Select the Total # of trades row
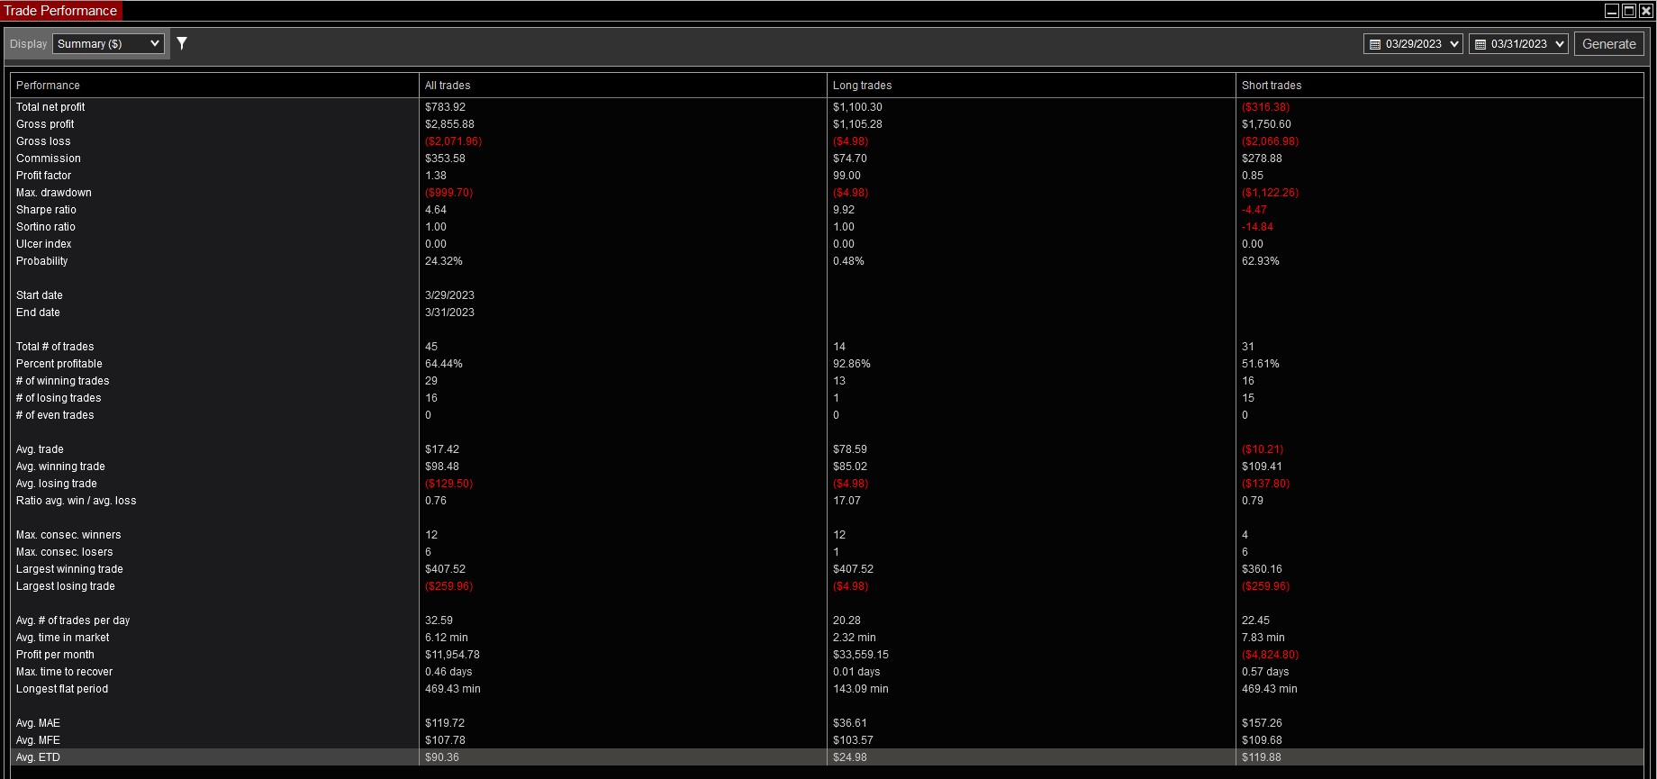The image size is (1657, 779). tap(827, 347)
